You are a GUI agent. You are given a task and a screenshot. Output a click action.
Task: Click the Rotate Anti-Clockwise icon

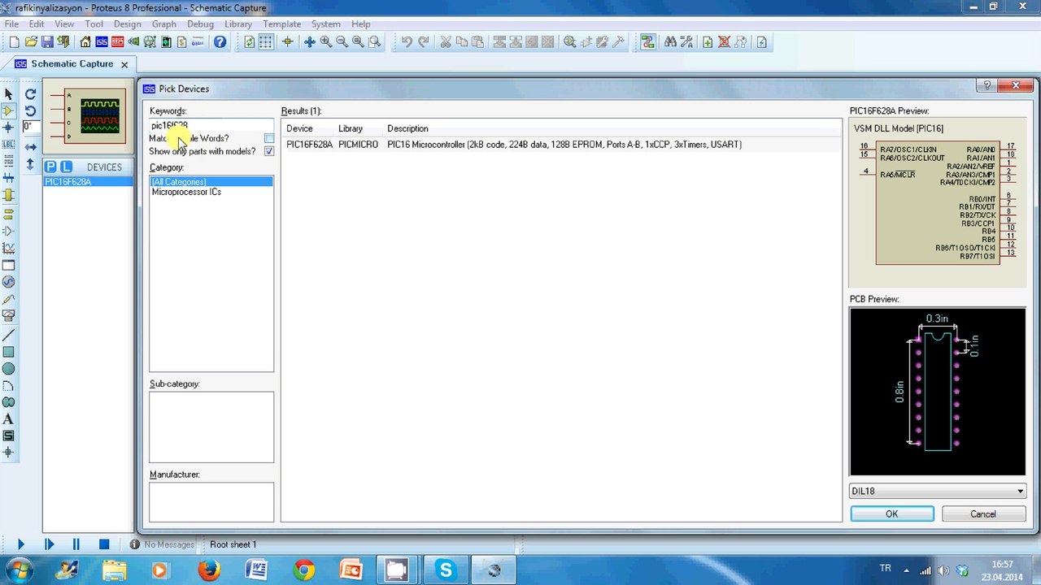(x=31, y=110)
